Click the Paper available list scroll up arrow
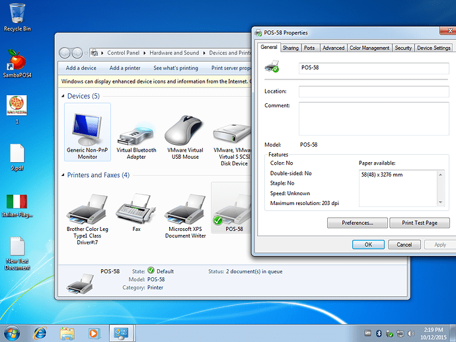This screenshot has width=456, height=342. [x=441, y=175]
